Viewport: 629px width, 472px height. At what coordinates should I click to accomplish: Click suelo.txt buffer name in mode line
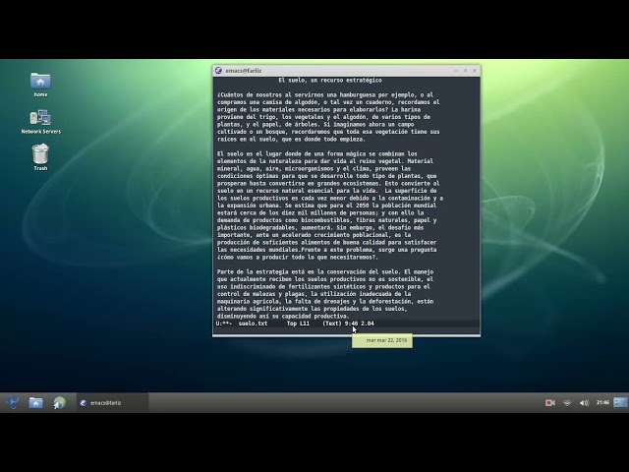tap(253, 324)
